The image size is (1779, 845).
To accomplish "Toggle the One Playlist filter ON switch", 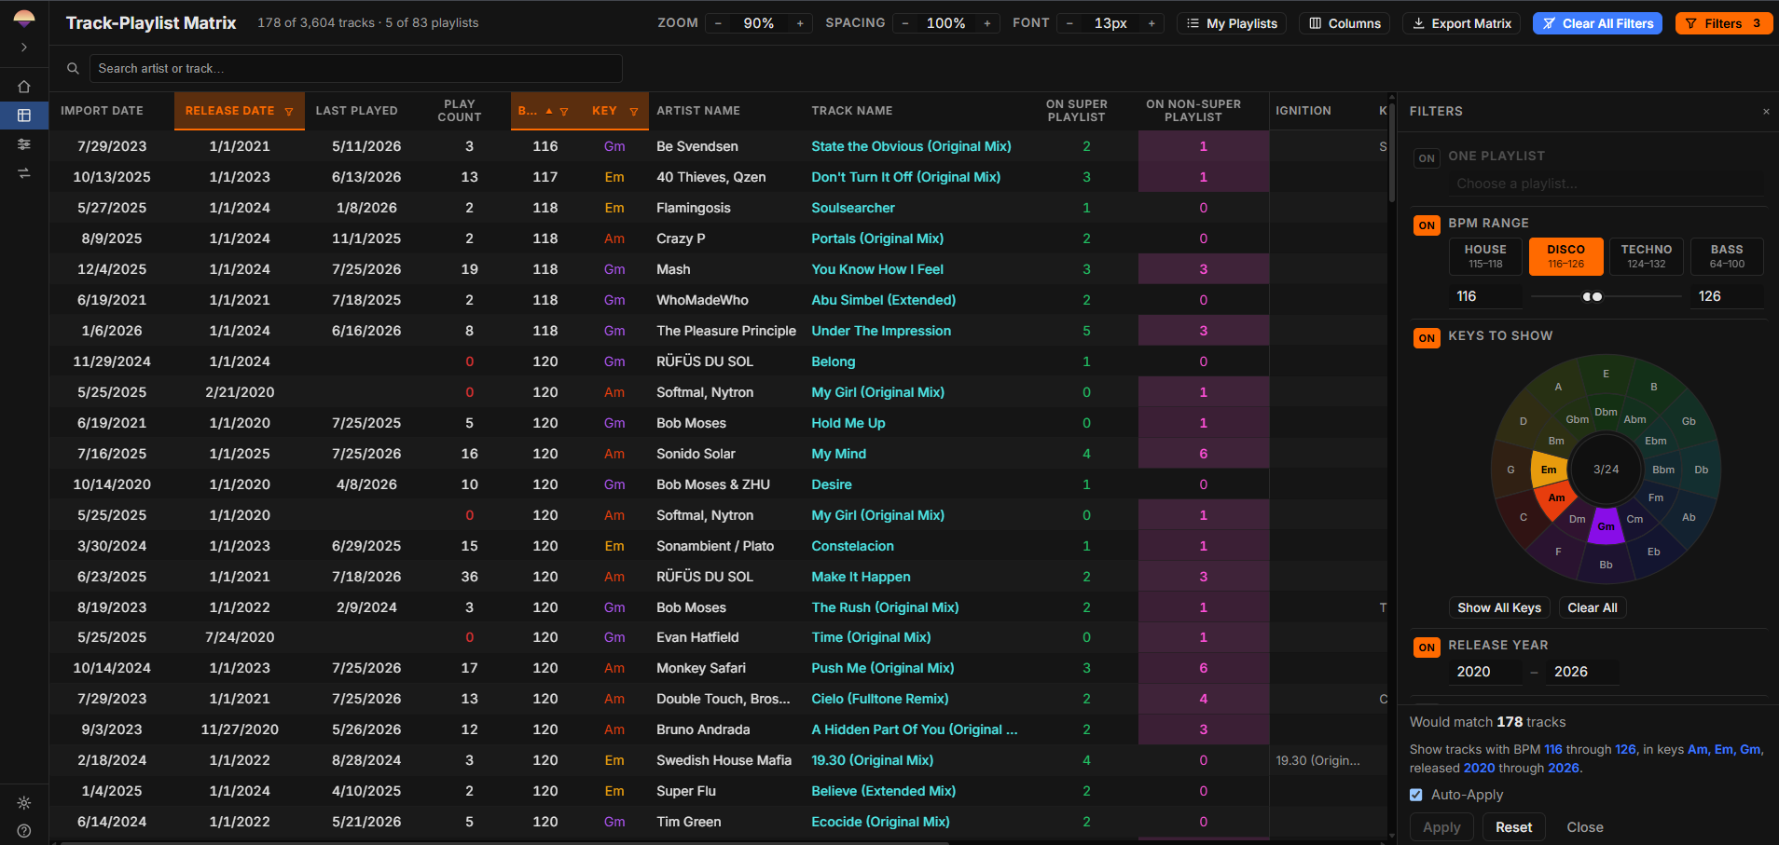I will pos(1427,158).
